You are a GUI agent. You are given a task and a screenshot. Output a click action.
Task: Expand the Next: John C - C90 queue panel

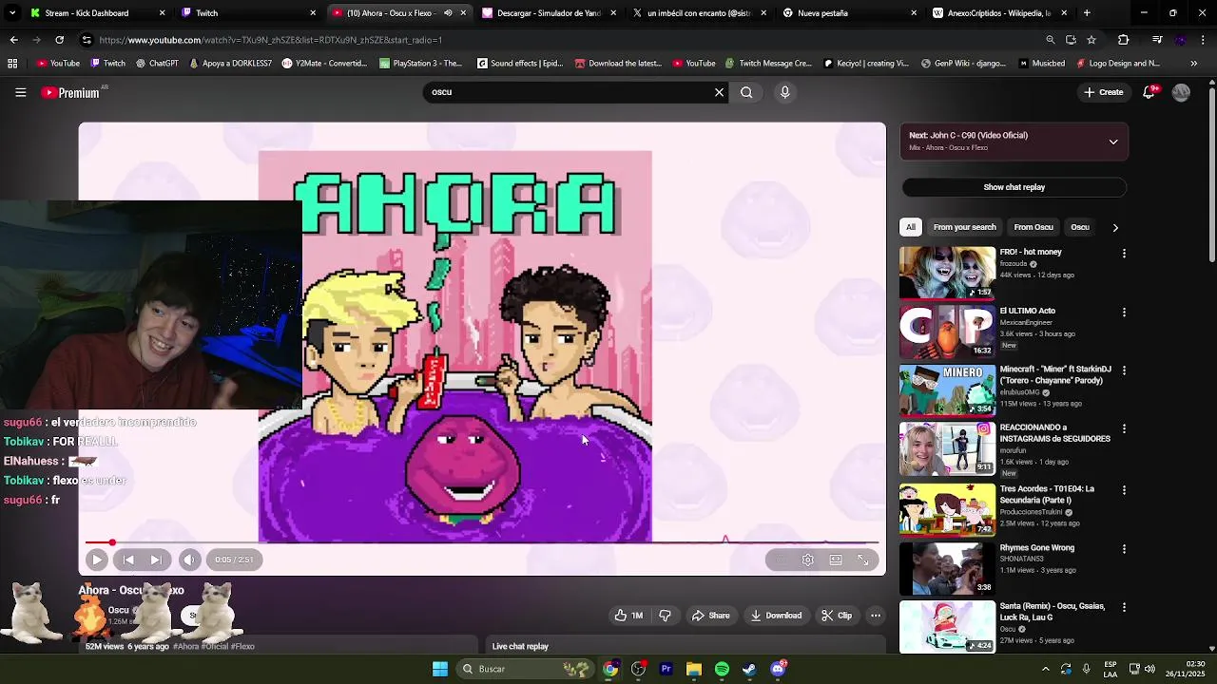point(1113,142)
